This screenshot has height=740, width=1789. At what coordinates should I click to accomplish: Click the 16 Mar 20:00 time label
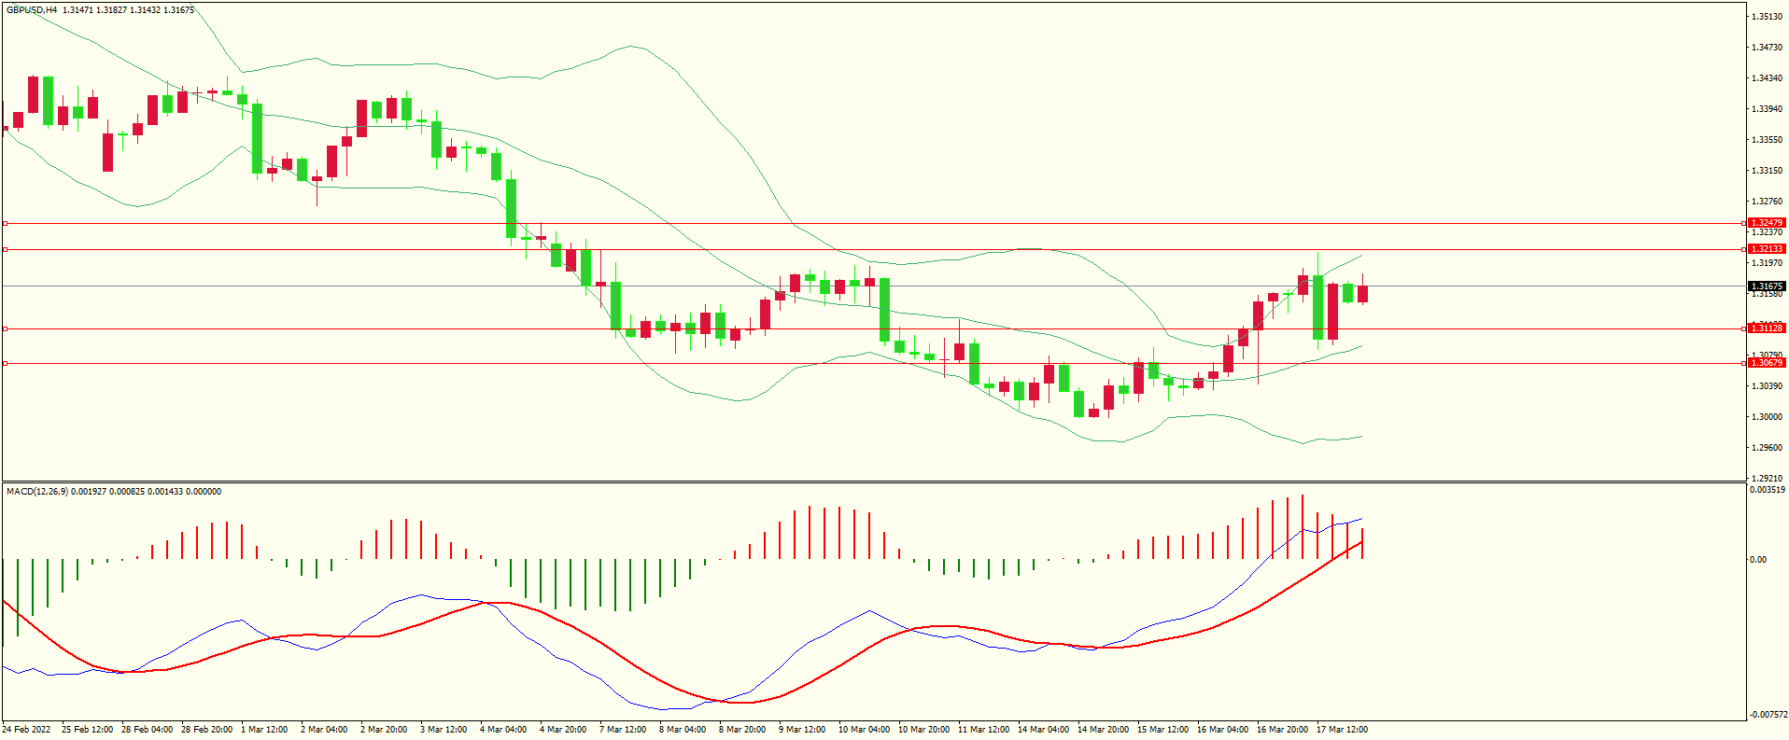click(x=1283, y=730)
